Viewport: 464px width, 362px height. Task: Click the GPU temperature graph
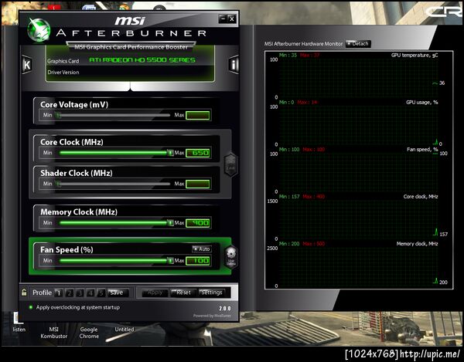pos(358,78)
